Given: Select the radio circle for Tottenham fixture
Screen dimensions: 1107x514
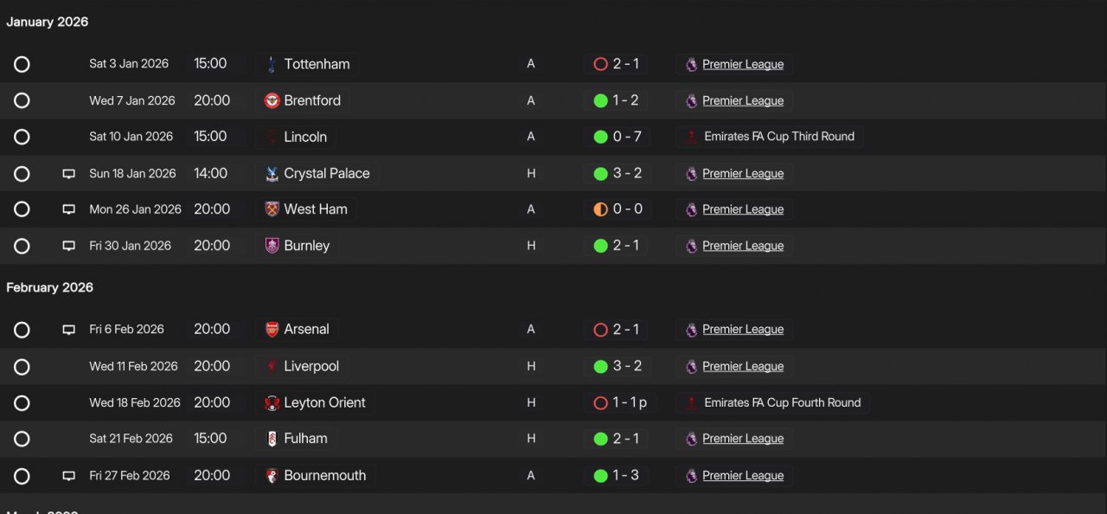Looking at the screenshot, I should 22,64.
